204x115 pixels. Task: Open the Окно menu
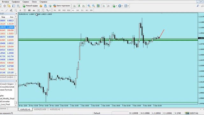click(34, 2)
